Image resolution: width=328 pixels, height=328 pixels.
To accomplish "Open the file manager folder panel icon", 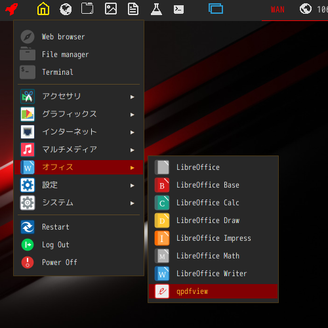I will pyautogui.click(x=87, y=9).
